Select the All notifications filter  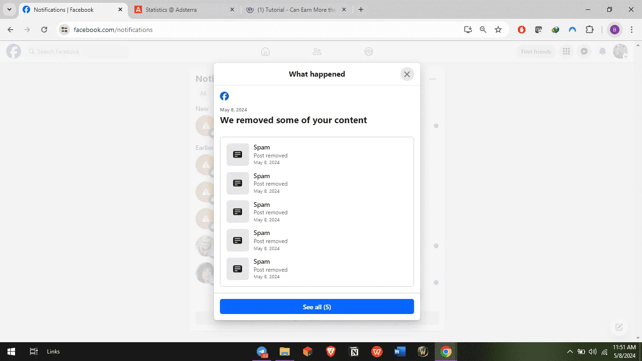[x=203, y=94]
